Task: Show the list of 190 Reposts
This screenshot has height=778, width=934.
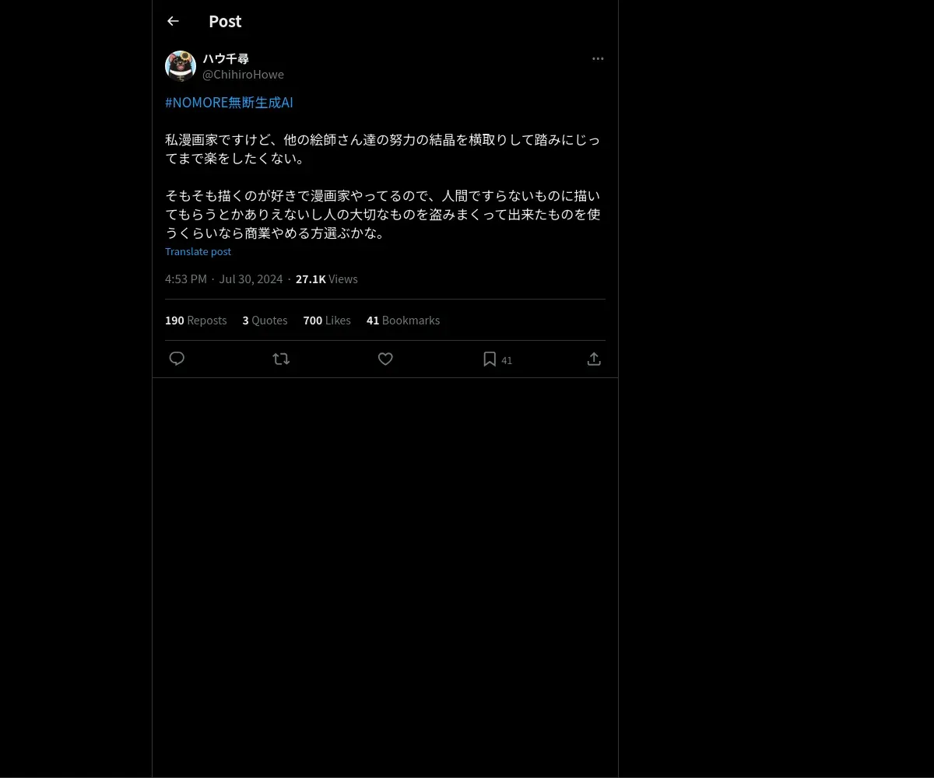Action: point(196,321)
